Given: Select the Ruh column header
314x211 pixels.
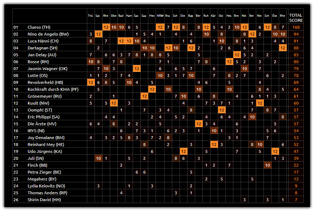Looking at the screenshot, I should click(x=206, y=16).
